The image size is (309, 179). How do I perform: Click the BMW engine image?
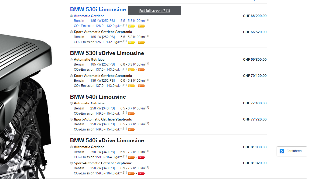pyautogui.click(x=26, y=106)
